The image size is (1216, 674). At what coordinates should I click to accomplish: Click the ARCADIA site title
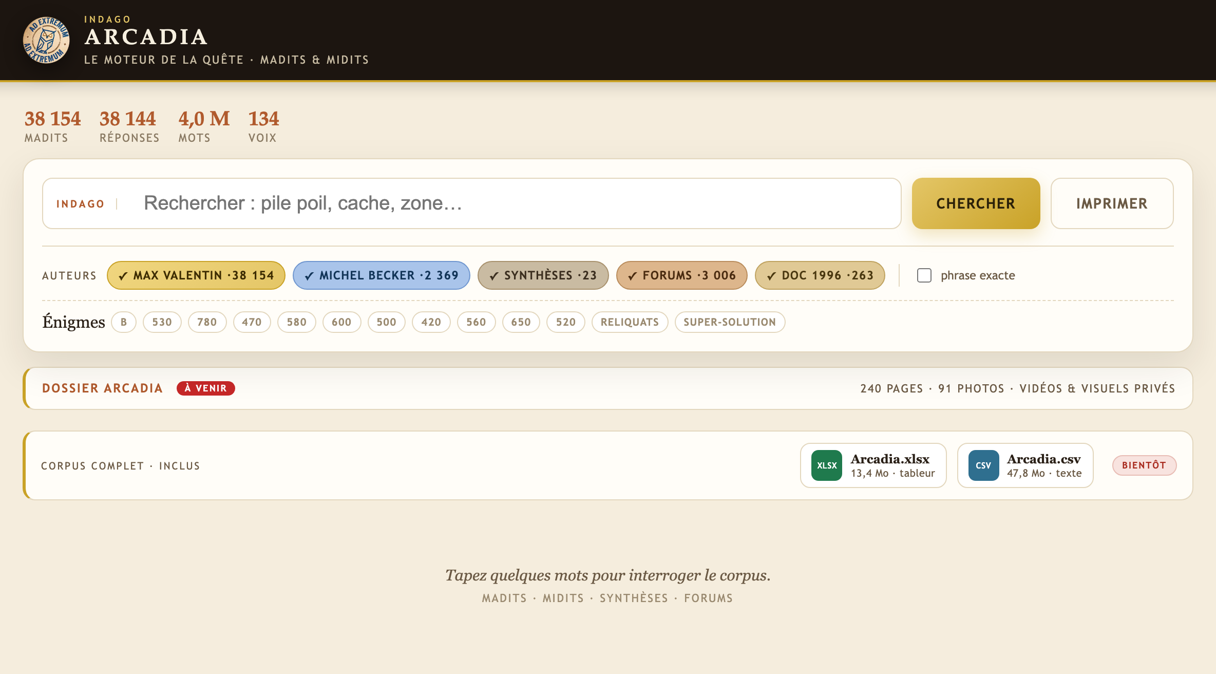click(146, 37)
